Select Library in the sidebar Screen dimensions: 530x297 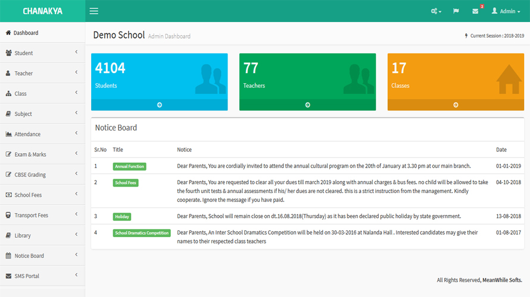[43, 235]
